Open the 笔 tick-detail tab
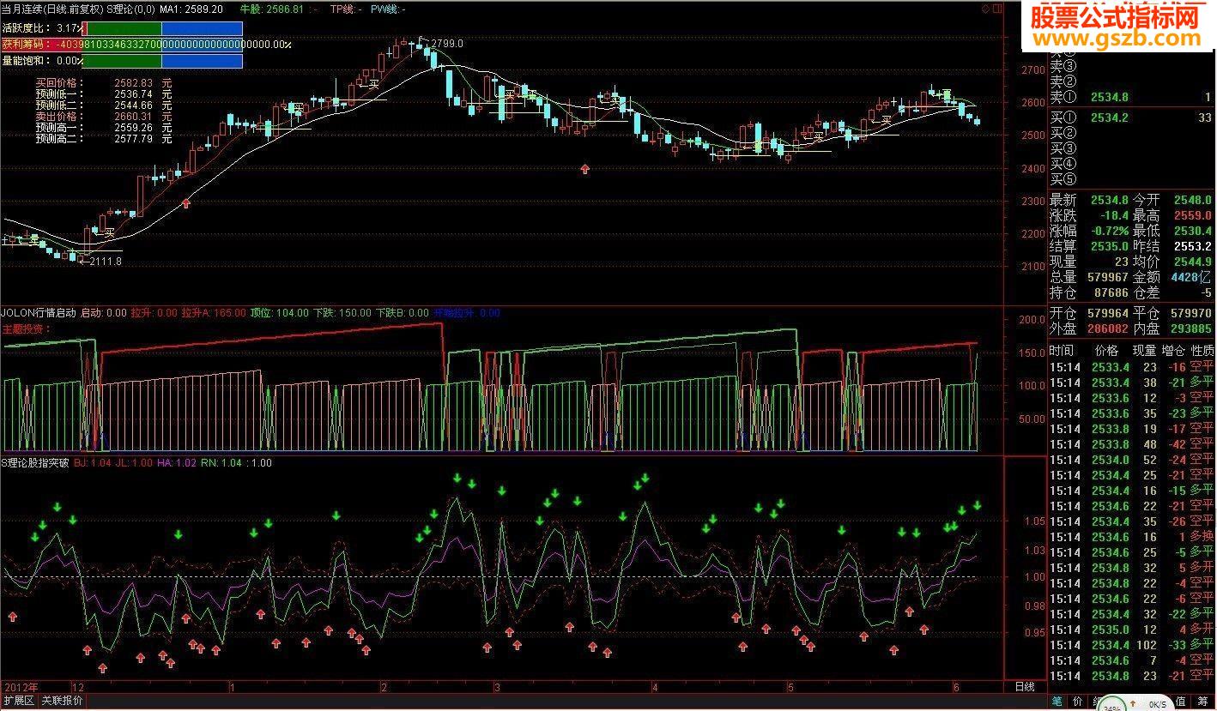The height and width of the screenshot is (711, 1217). [1057, 702]
